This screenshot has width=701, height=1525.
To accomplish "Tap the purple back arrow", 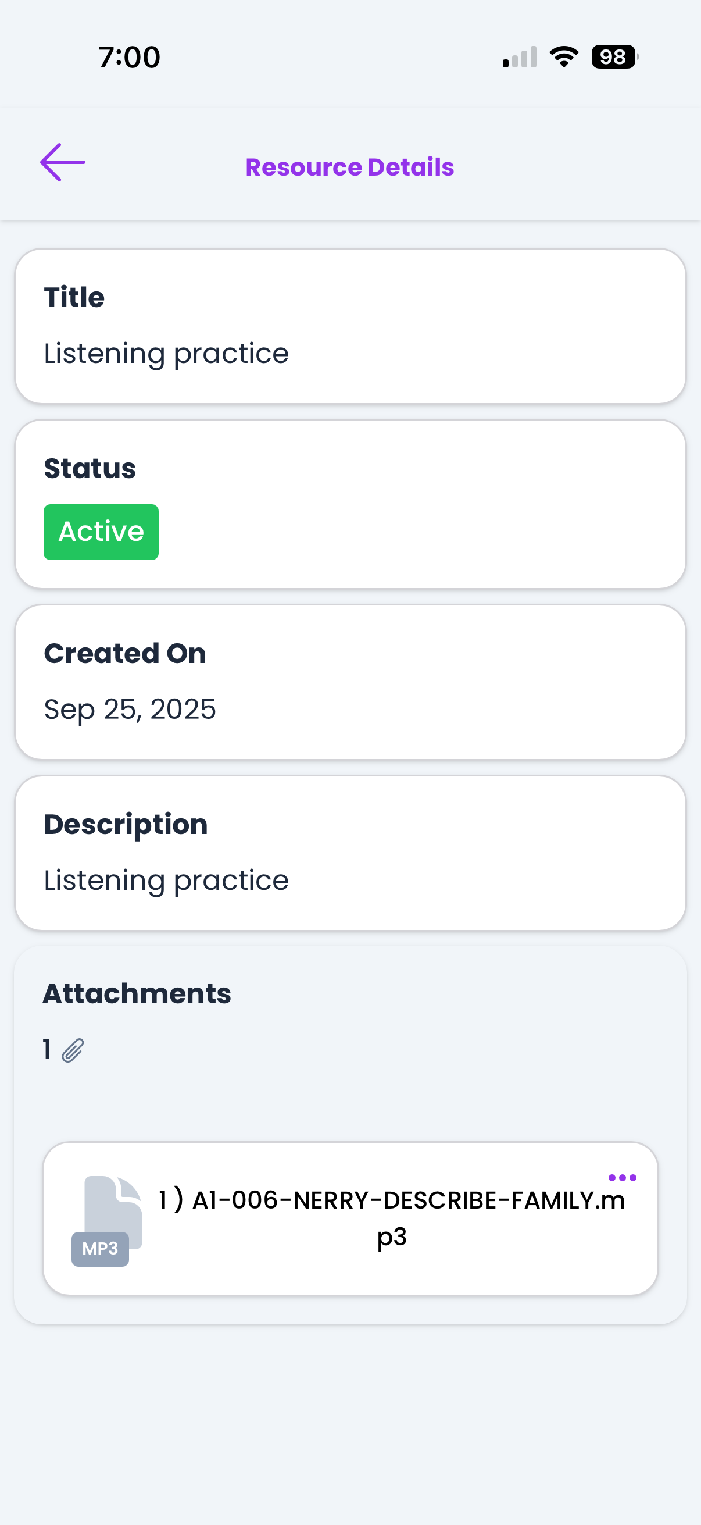I will tap(63, 162).
